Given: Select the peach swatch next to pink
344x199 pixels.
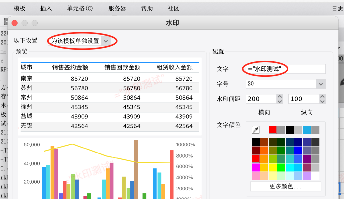Looking at the screenshot, I should (264, 176).
